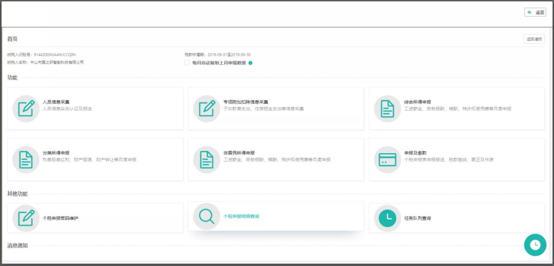554x266 pixels.
Task: Click the floating clock button at bottom right
Action: click(535, 245)
